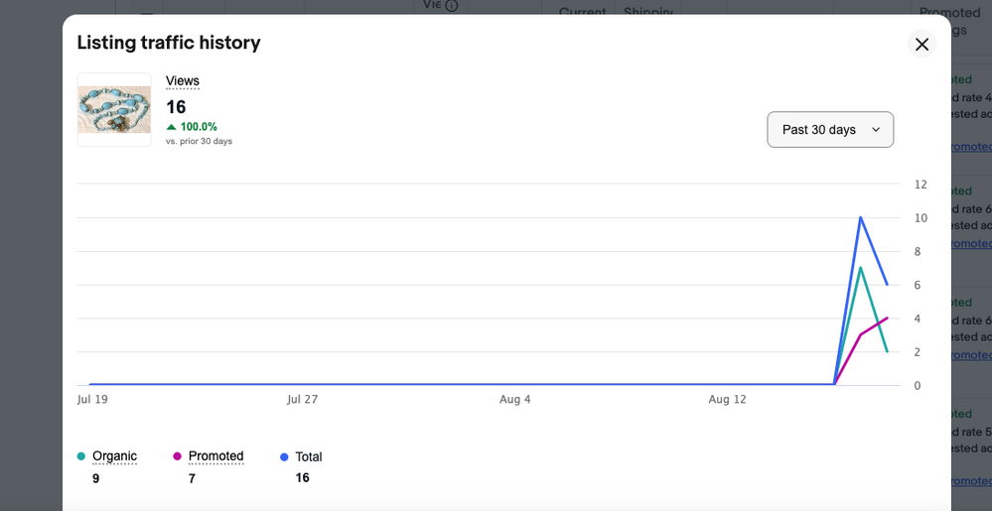This screenshot has height=511, width=992.
Task: Click the underlined Views label
Action: click(x=183, y=81)
